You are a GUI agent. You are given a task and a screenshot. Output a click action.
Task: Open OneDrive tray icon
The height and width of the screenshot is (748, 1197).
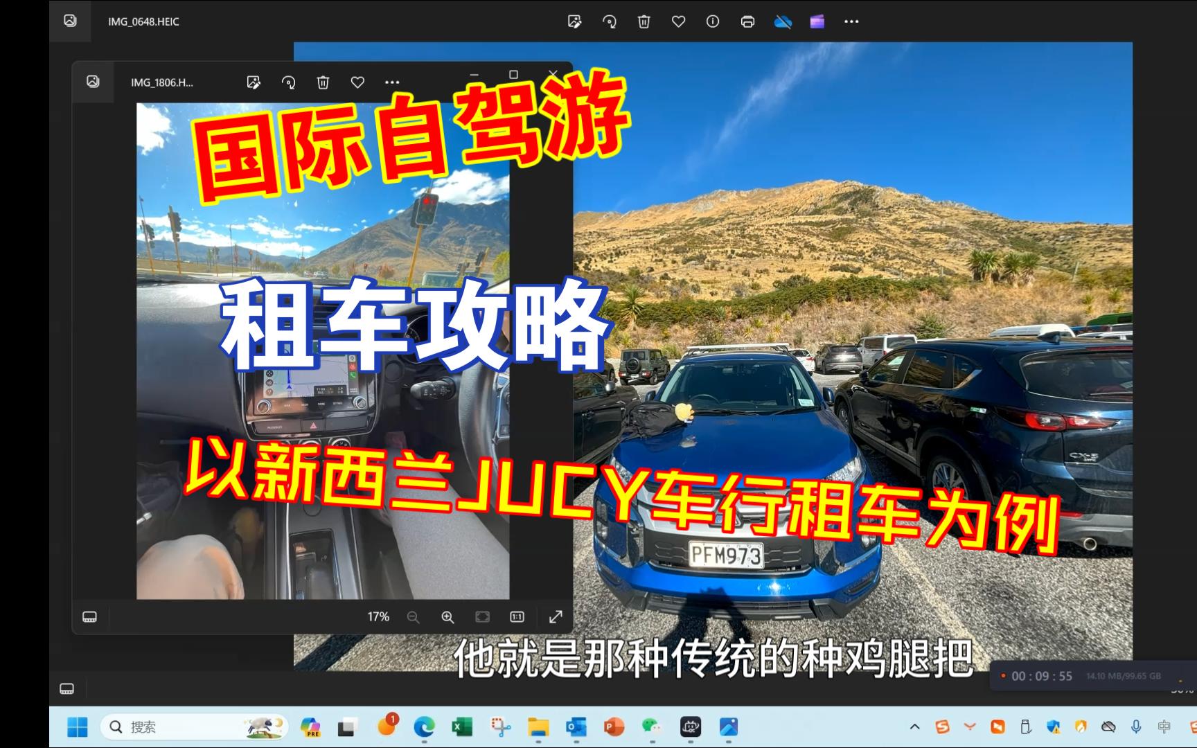(x=1108, y=727)
